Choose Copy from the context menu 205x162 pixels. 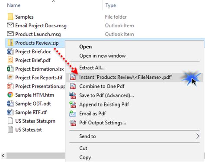tap(85, 157)
